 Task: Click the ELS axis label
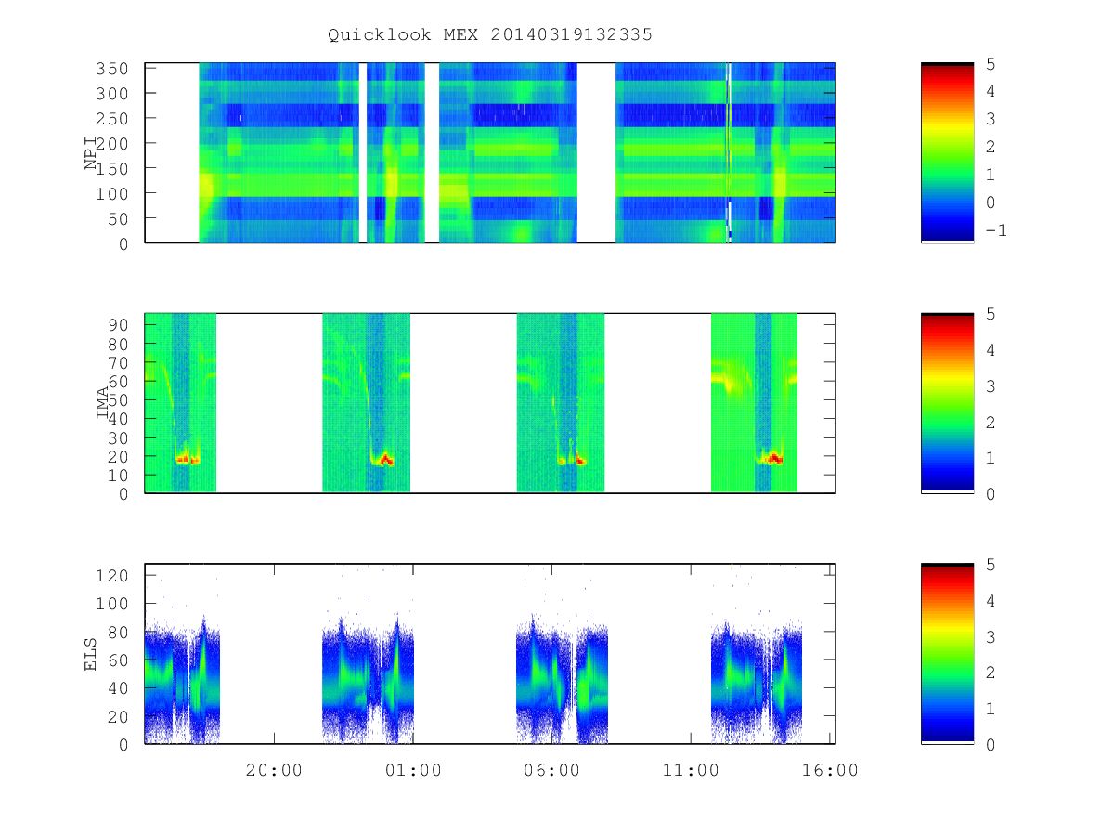(91, 654)
